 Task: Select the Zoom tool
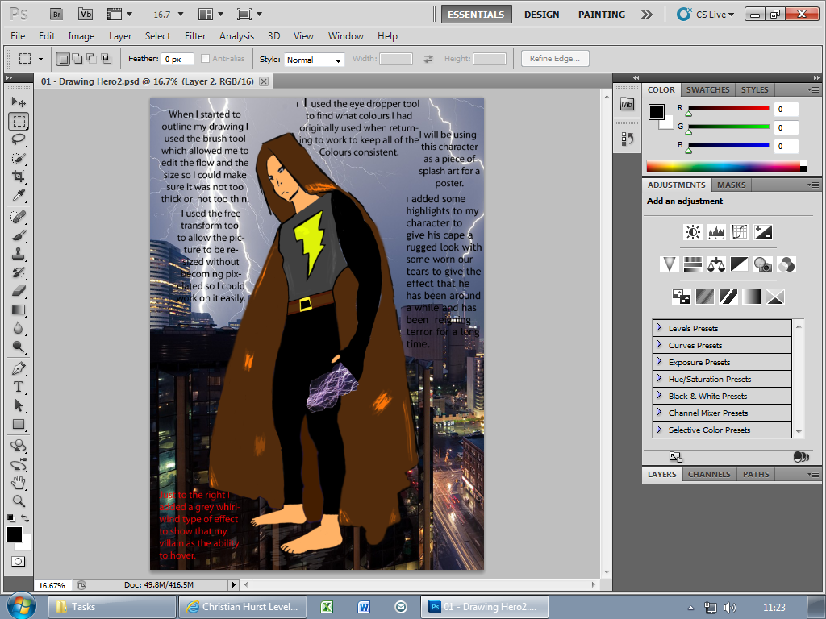tap(19, 501)
